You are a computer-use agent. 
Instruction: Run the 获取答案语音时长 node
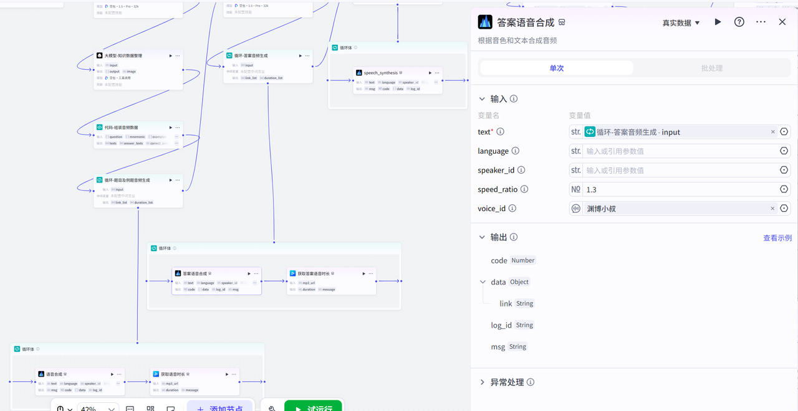click(363, 273)
